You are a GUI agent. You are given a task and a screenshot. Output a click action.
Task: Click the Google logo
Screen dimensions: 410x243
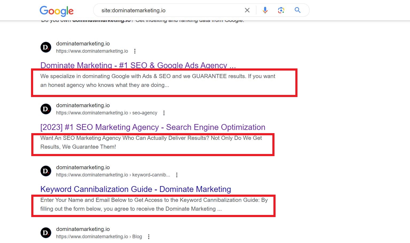(x=57, y=11)
